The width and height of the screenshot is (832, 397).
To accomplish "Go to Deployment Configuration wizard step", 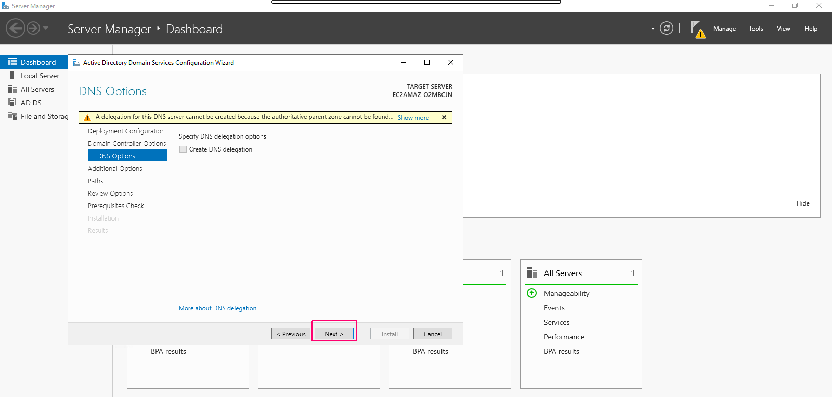I will tap(126, 131).
